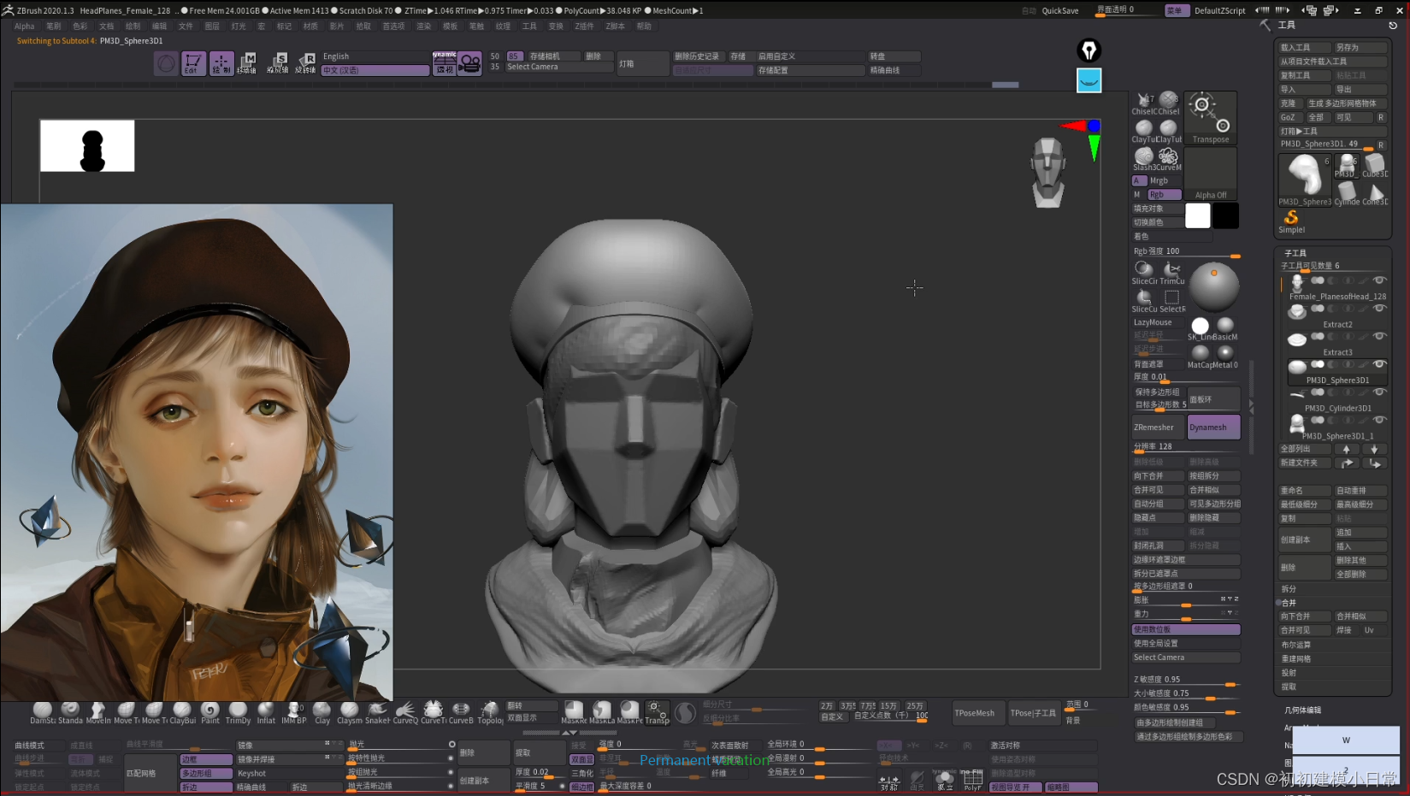
Task: Select the Transpose brush
Action: pos(1210,118)
